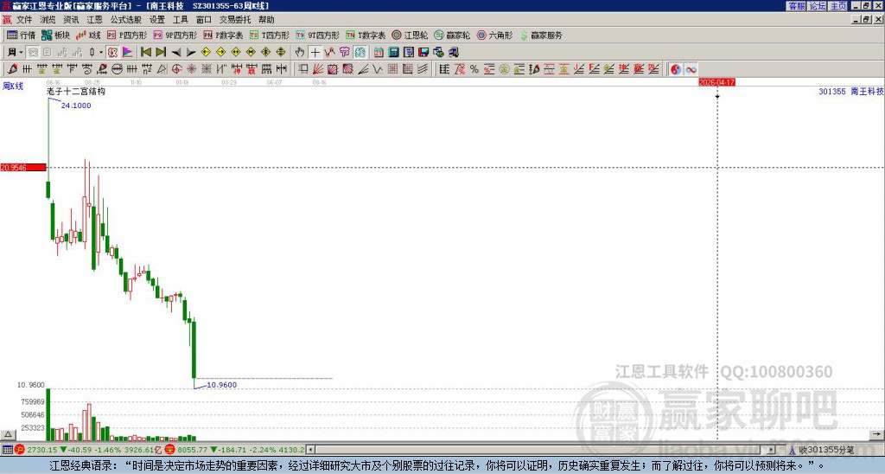Click the 10.9600 low price label

click(x=222, y=385)
